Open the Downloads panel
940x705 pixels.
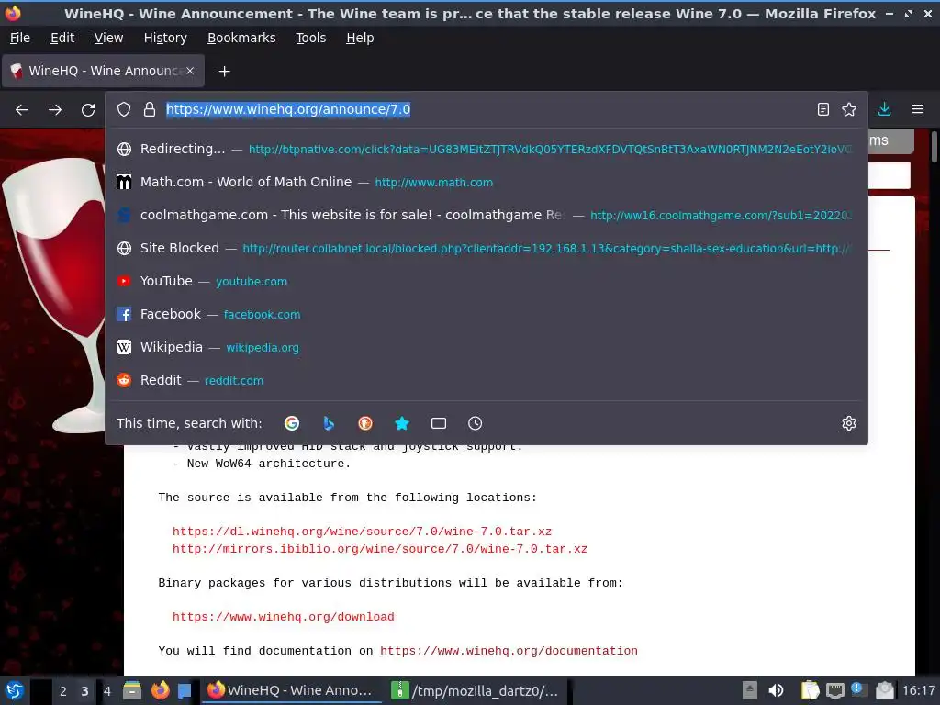[x=884, y=109]
